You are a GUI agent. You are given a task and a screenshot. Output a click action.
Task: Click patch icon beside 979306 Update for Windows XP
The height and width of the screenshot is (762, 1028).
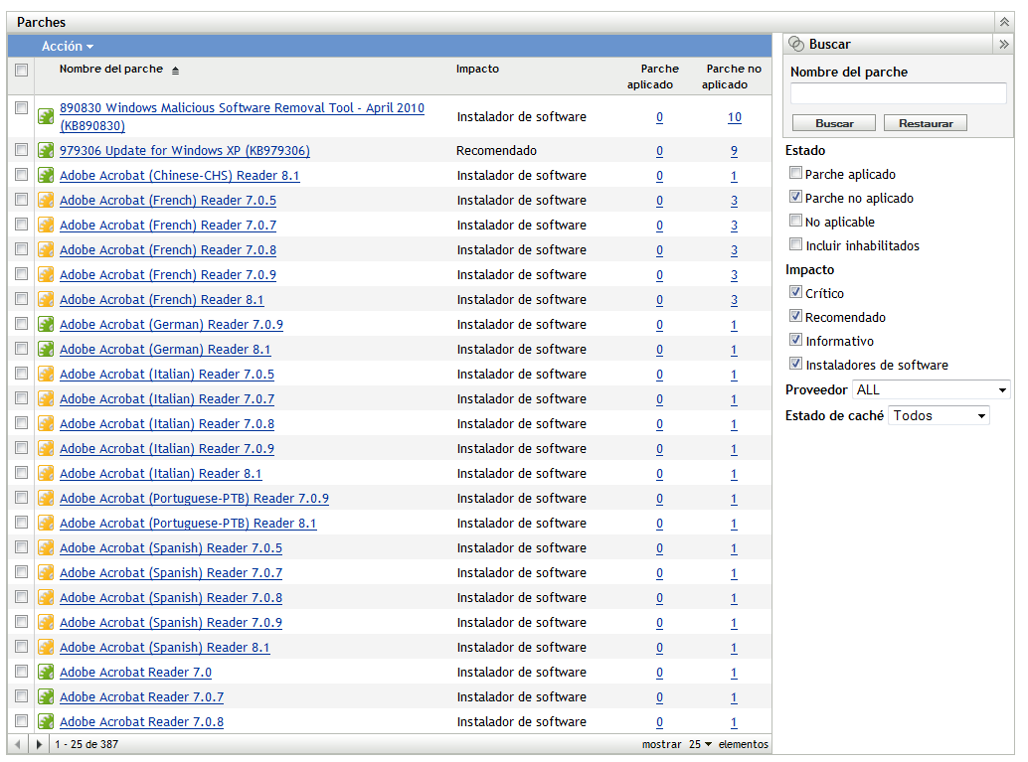[46, 151]
